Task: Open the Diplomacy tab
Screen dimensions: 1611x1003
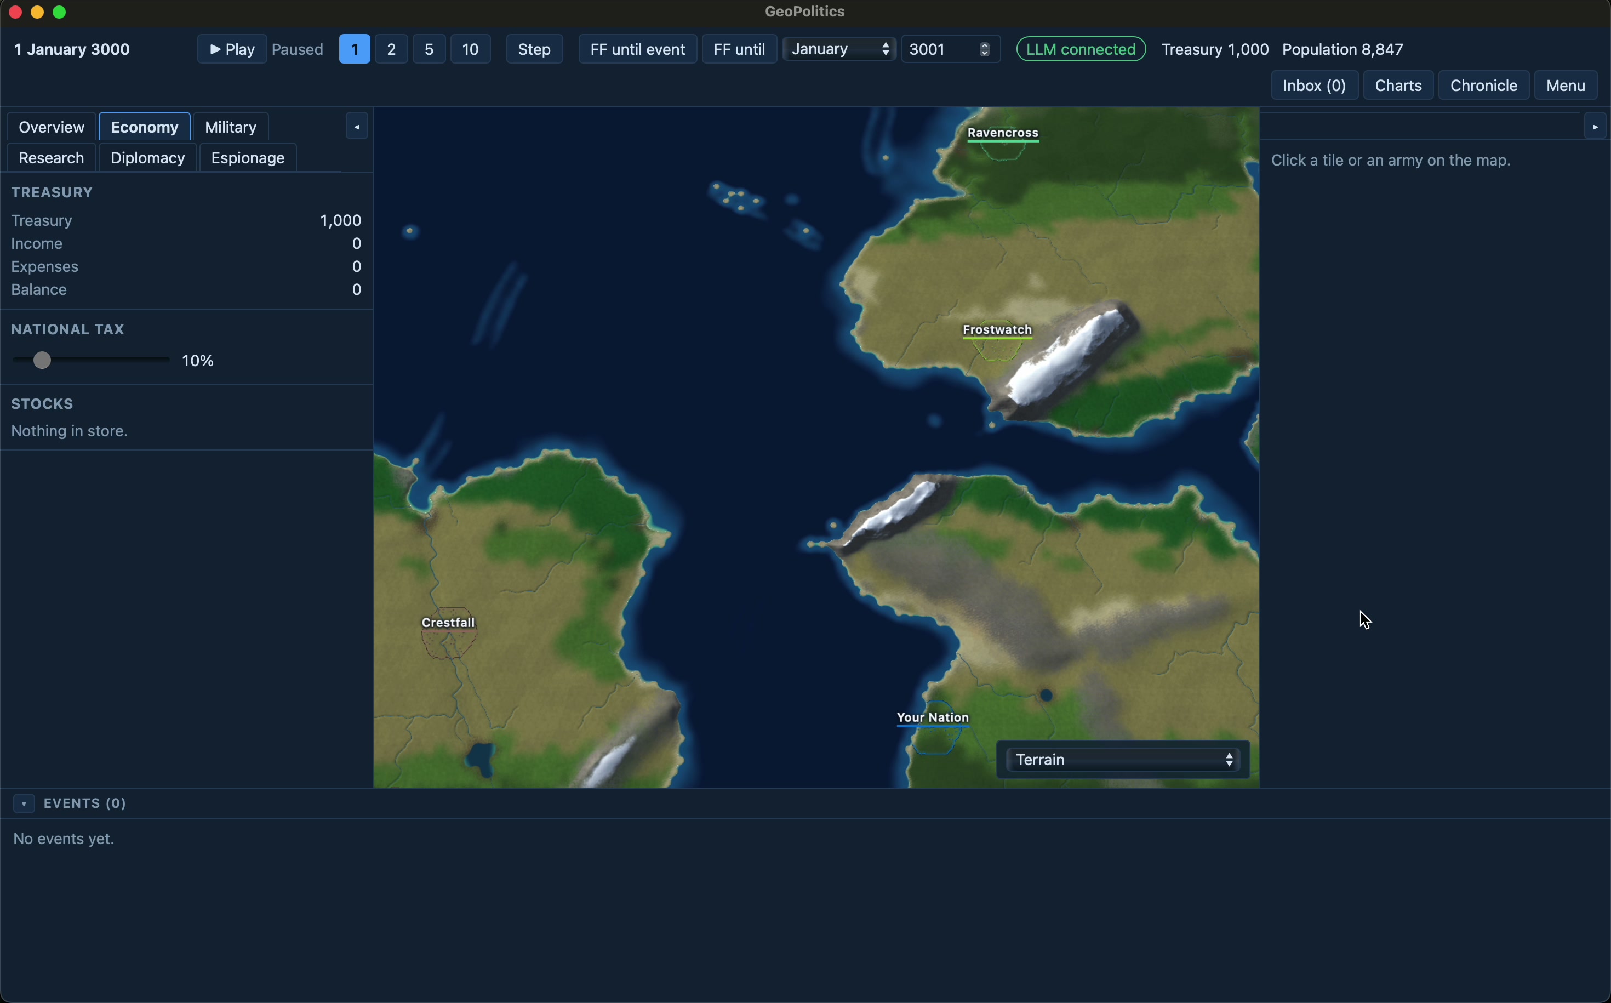Action: 148,158
